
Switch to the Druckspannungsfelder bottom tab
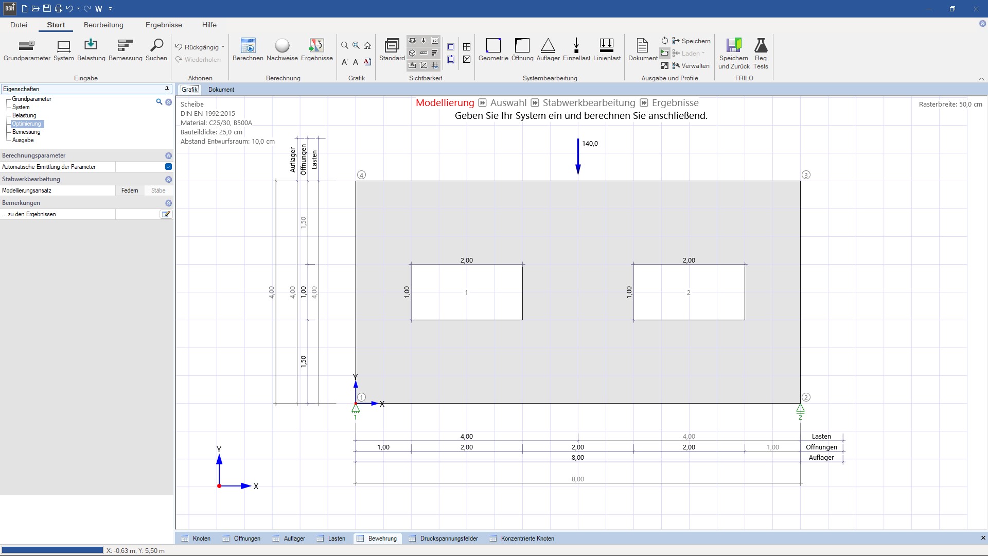coord(448,538)
